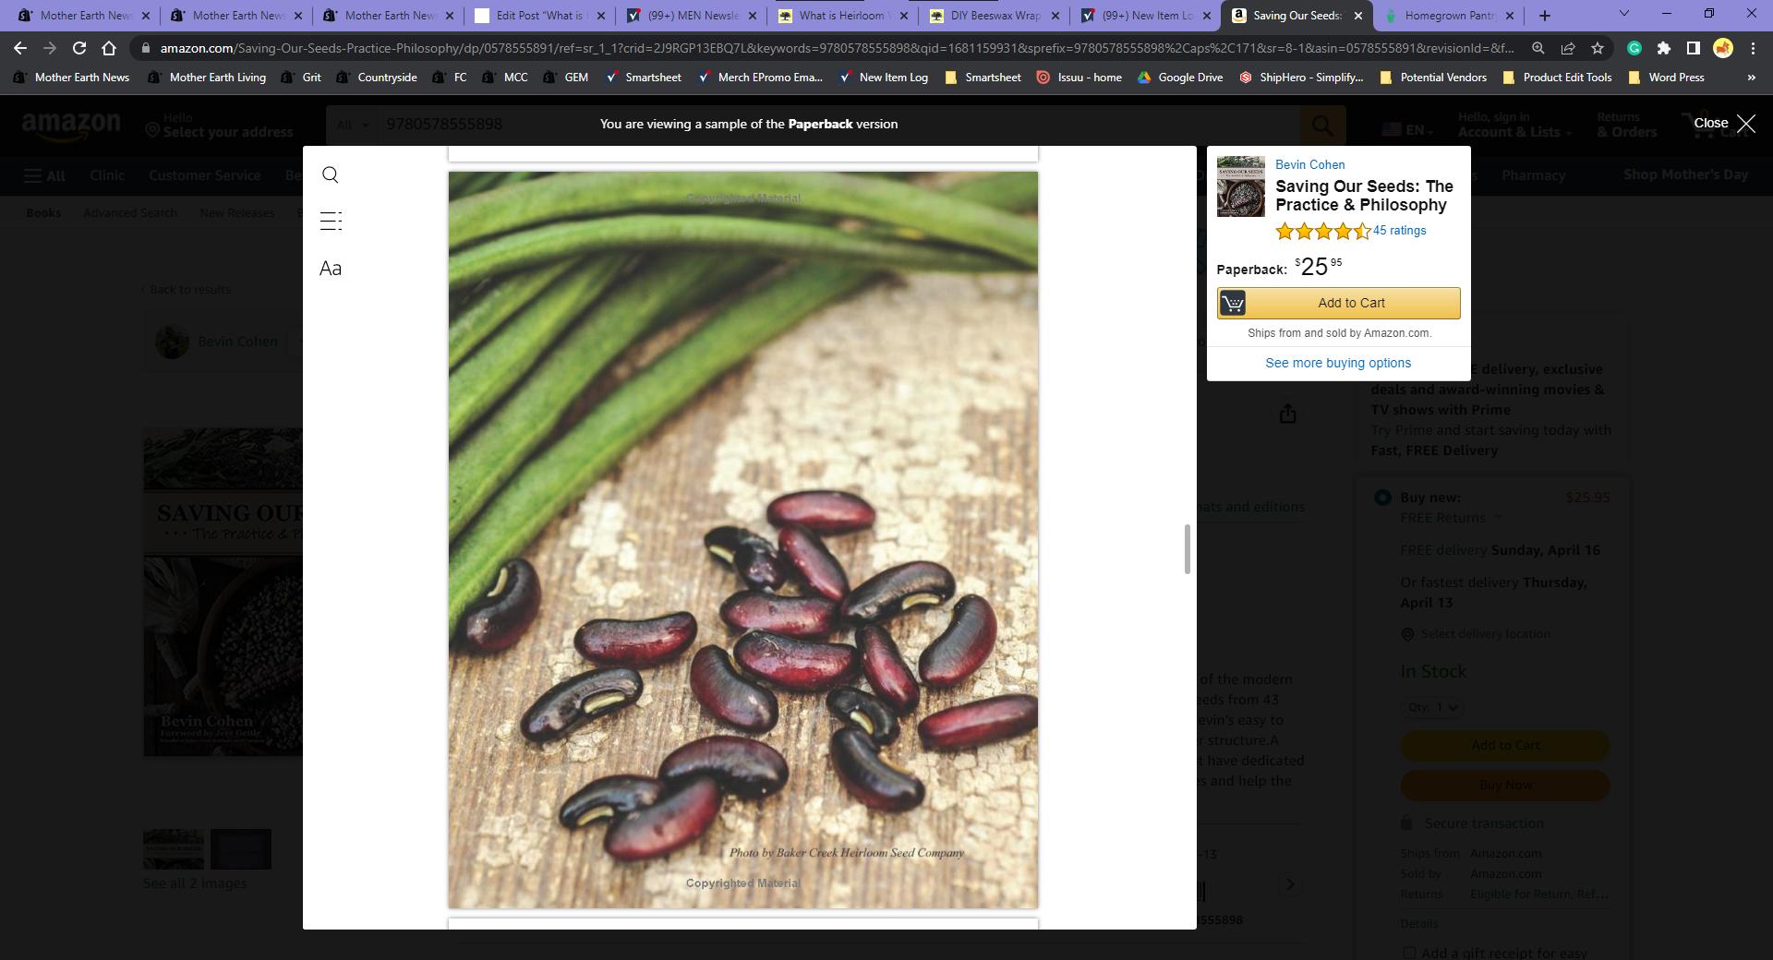Open the Grammarly extension icon
1773x960 pixels.
tap(1634, 48)
